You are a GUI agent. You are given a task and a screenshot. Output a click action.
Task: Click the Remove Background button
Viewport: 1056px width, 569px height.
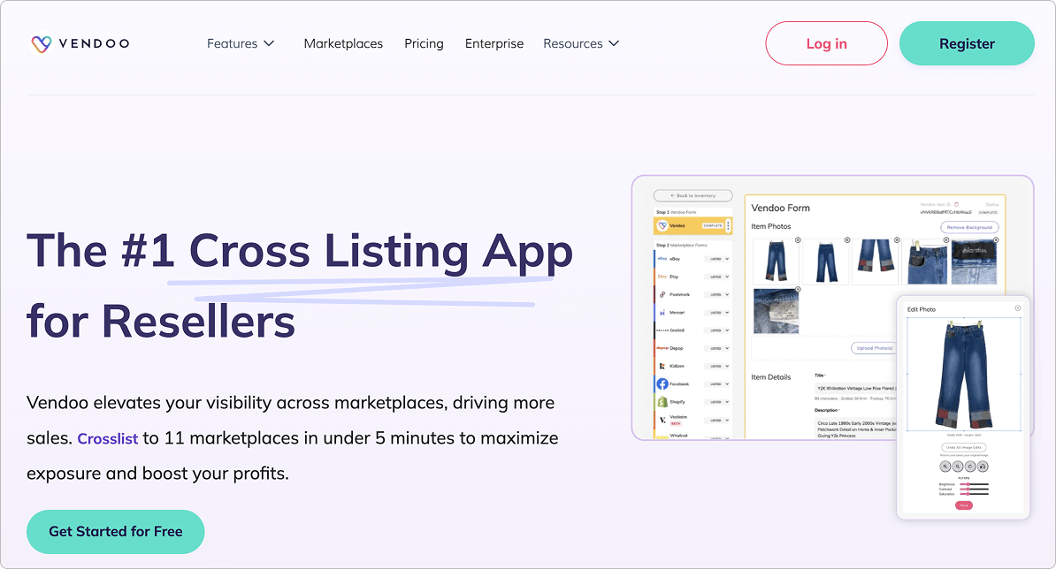969,227
